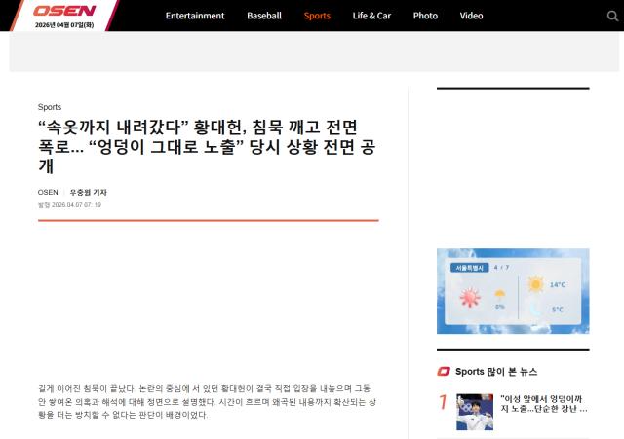Viewport: 624px width, 439px height.
Task: Click the OSEN byline text under headline
Action: pos(47,192)
